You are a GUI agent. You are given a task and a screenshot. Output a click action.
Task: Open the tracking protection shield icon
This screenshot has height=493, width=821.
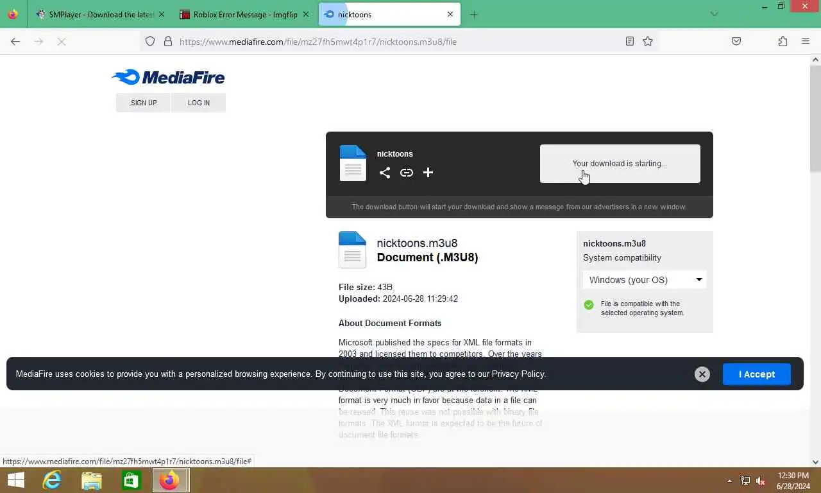[x=150, y=42]
